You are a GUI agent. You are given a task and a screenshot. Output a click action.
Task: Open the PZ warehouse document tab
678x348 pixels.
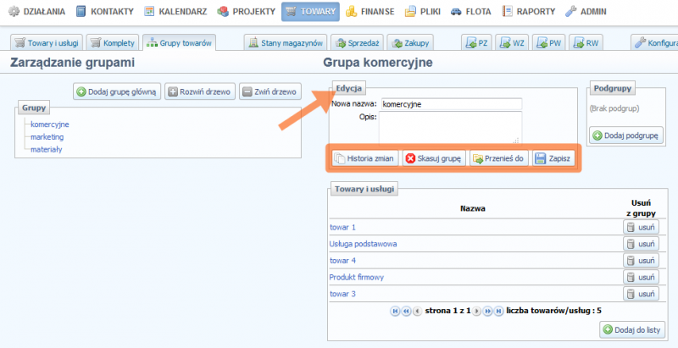tap(475, 41)
